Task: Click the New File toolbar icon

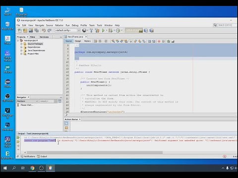Action: coord(20,31)
